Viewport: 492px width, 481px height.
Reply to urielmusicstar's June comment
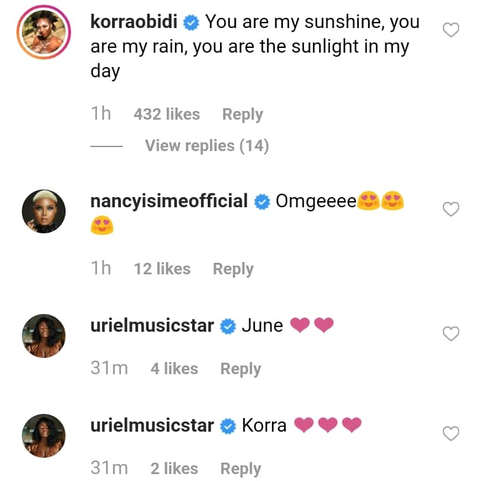tap(241, 369)
